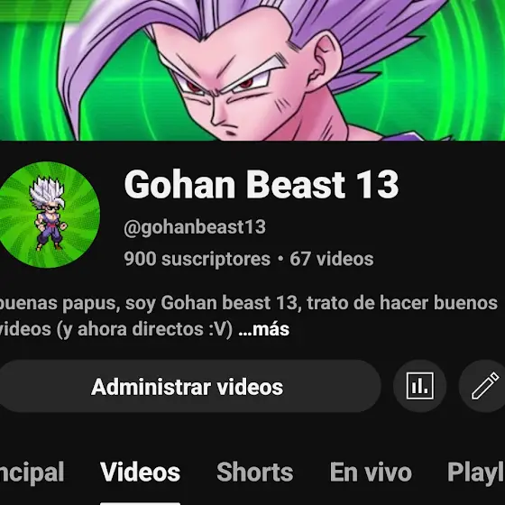The image size is (505, 505).
Task: Tap the white underline below Videos tab
Action: click(140, 503)
